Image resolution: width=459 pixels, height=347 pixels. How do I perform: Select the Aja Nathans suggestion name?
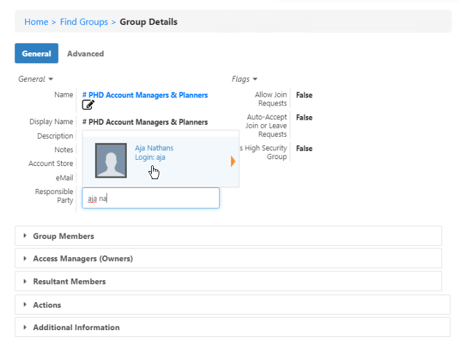(154, 148)
